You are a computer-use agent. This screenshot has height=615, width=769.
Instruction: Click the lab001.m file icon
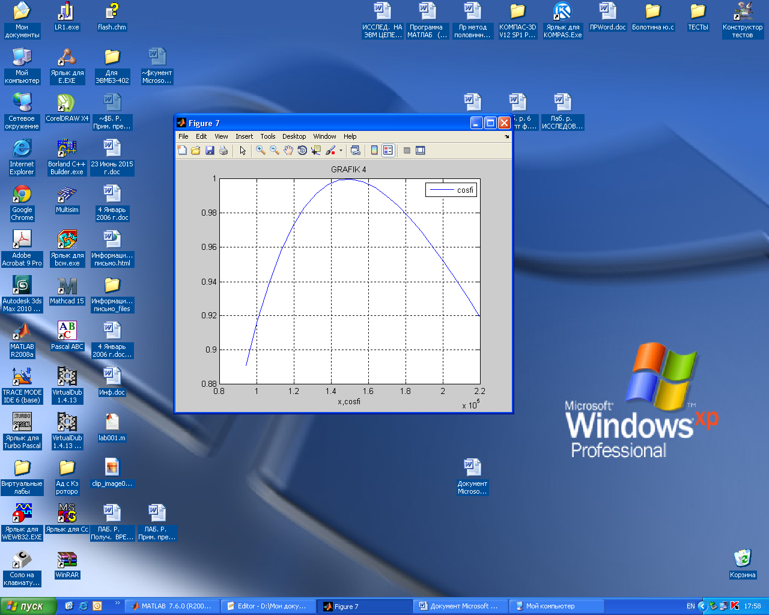point(112,428)
